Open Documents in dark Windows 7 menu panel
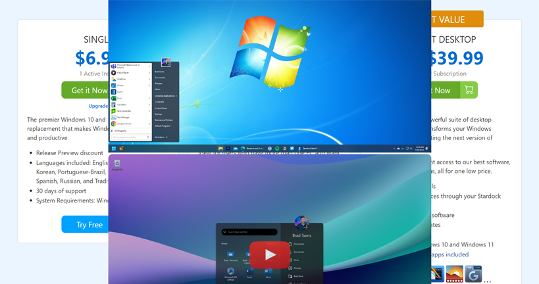 160,78
